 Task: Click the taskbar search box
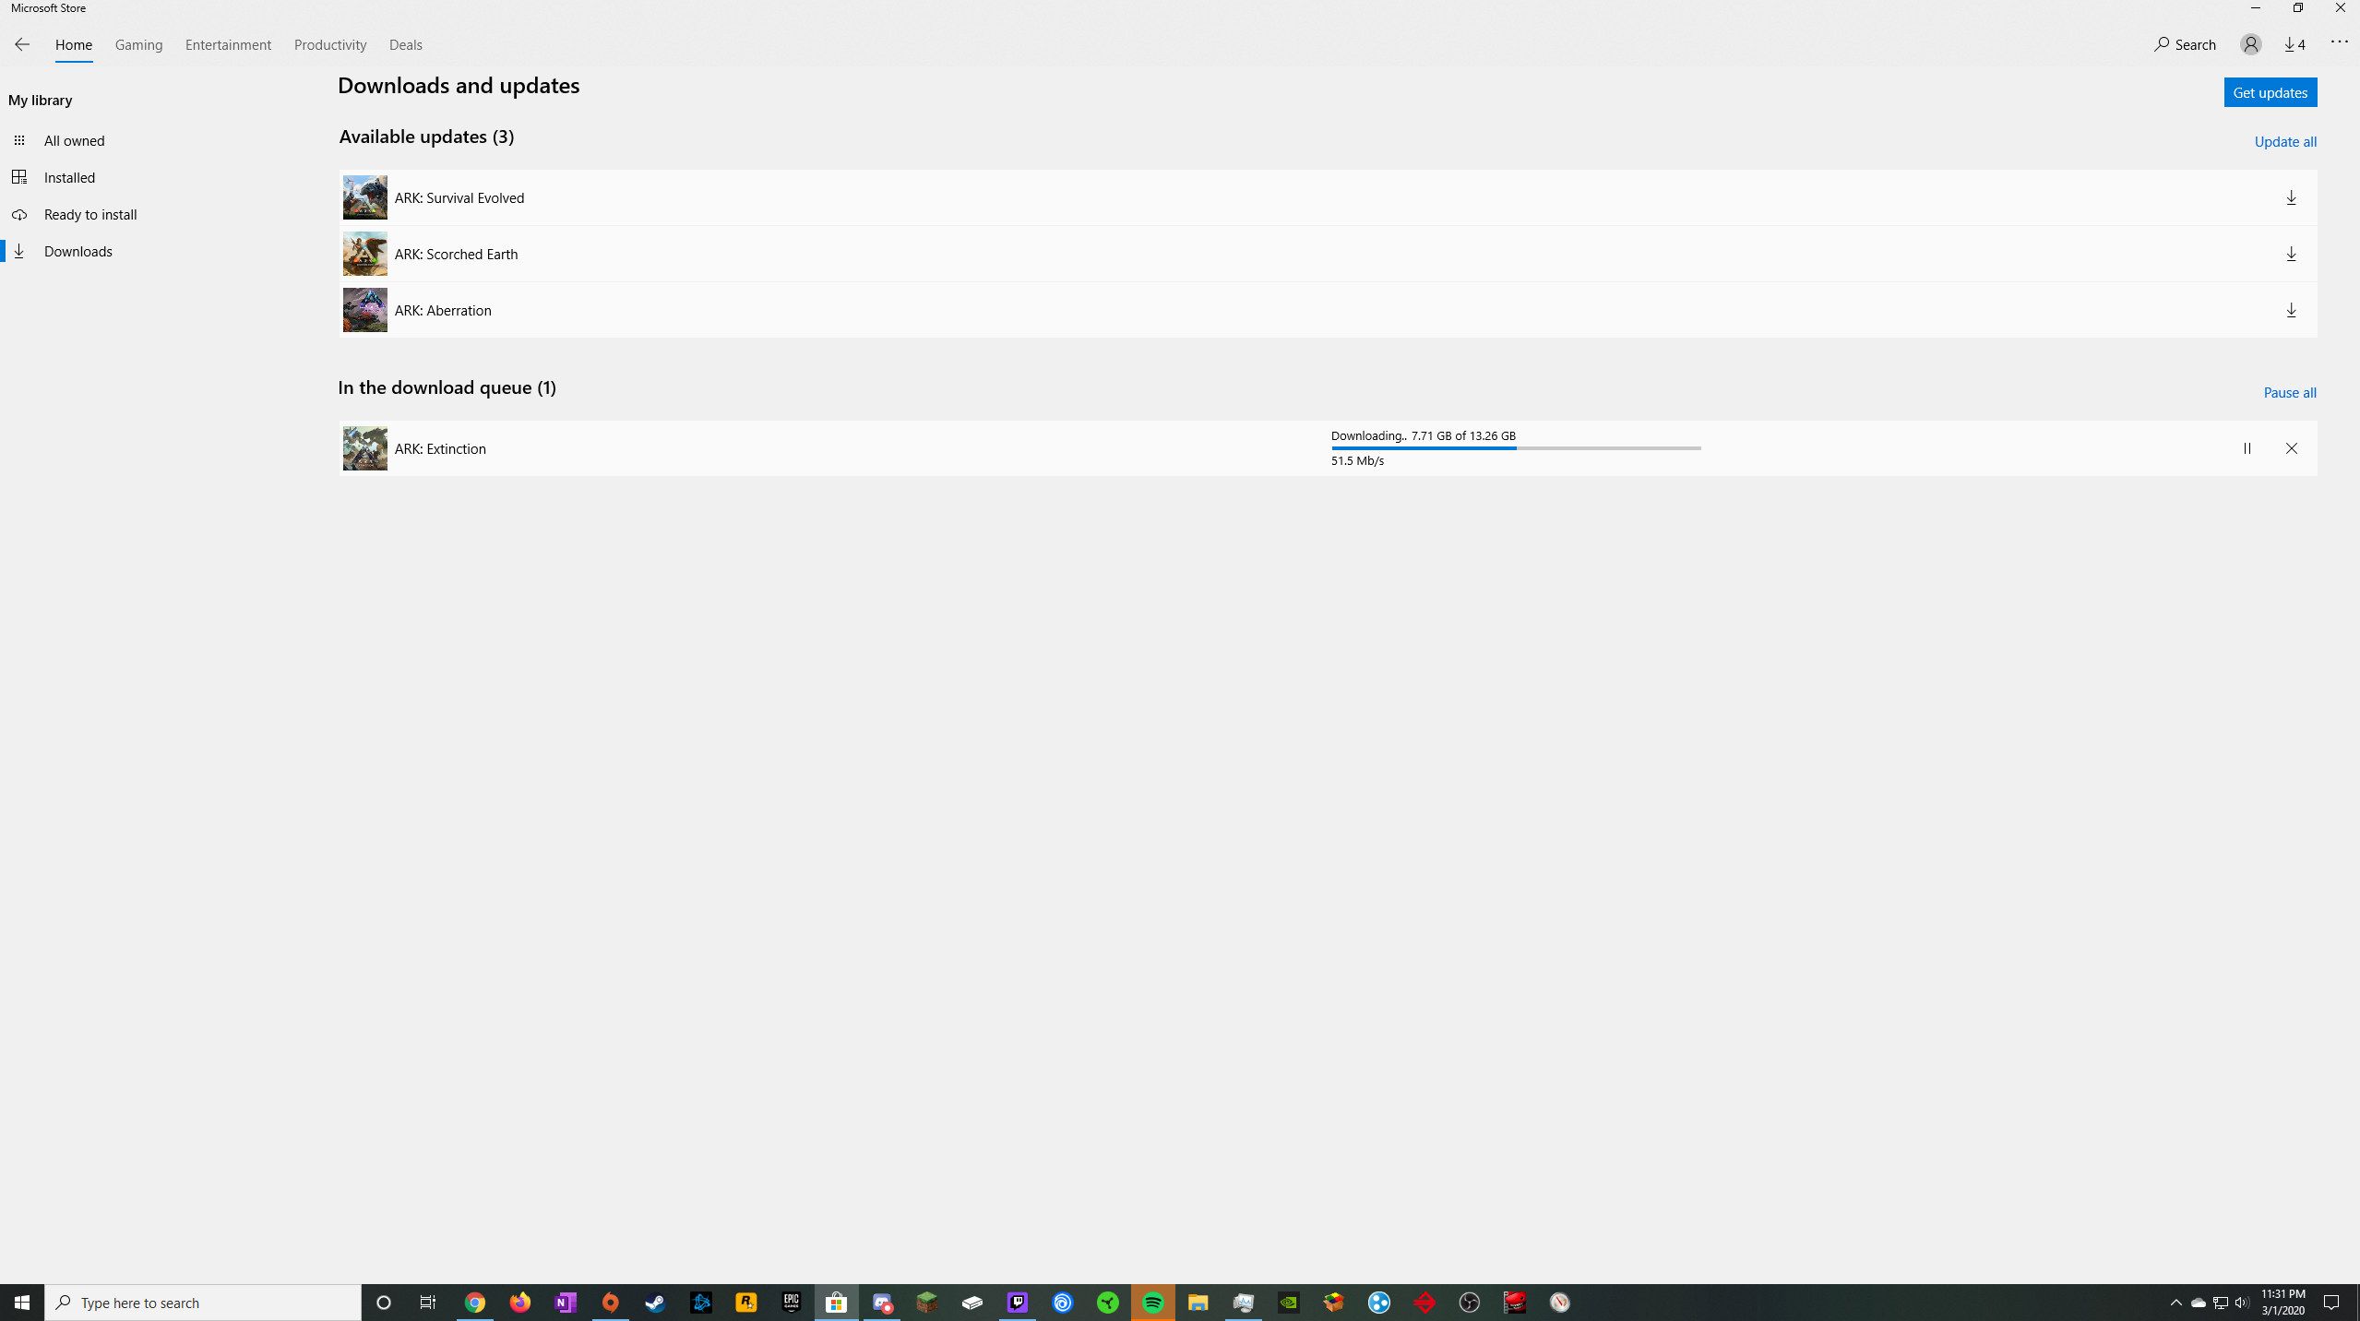coord(203,1303)
